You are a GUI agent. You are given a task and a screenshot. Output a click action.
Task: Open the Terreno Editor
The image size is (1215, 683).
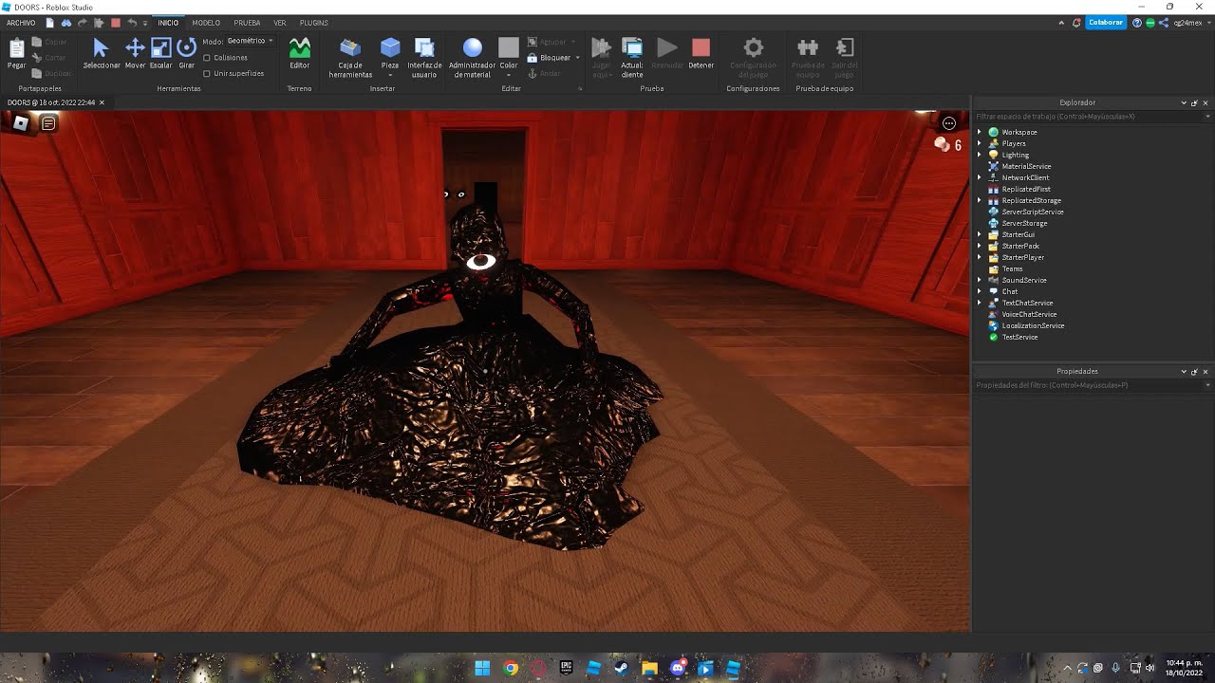(x=299, y=54)
